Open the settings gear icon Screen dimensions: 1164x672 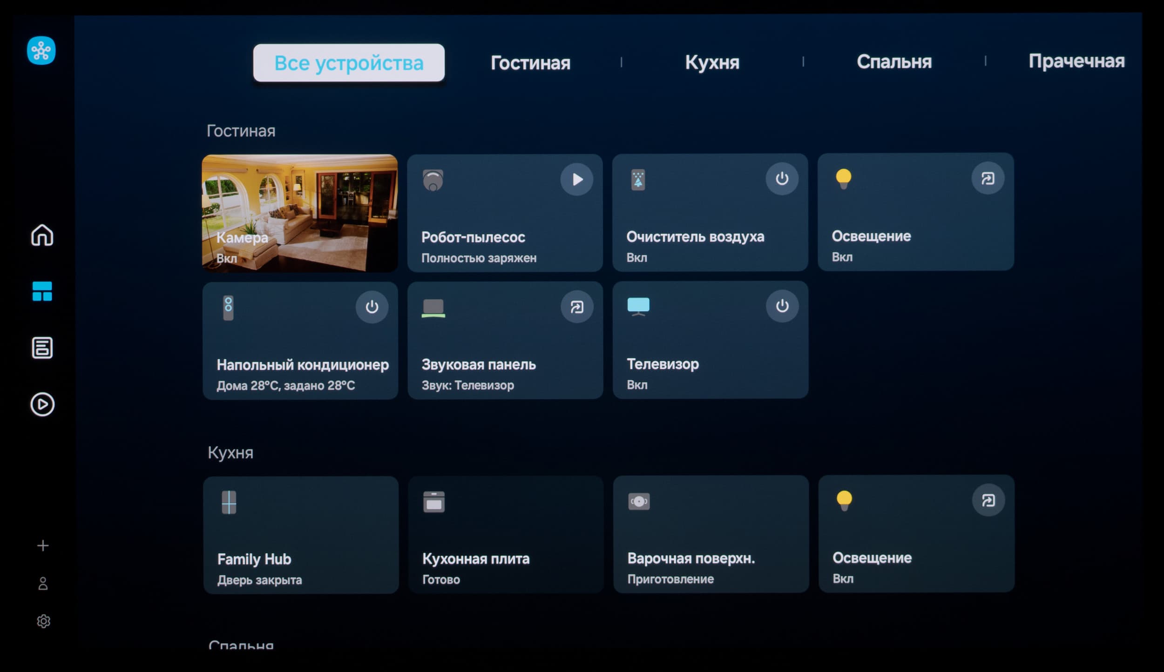click(43, 621)
